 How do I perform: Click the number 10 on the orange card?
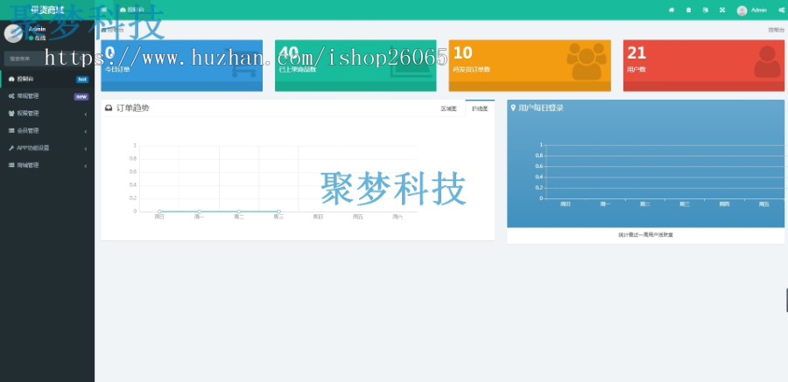tap(462, 52)
